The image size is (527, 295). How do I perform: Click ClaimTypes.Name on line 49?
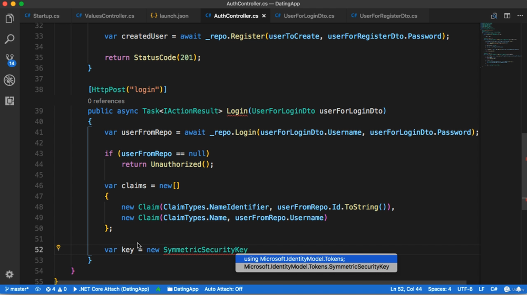pos(195,218)
